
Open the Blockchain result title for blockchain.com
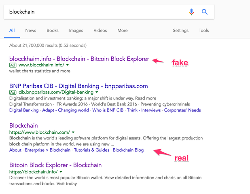coord(23,126)
